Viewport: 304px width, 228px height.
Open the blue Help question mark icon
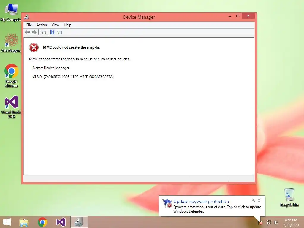coord(52,32)
